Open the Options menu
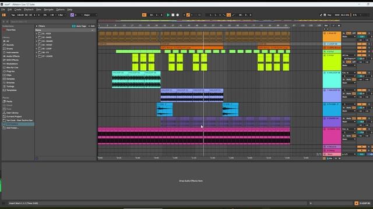373x209 pixels. [60, 9]
